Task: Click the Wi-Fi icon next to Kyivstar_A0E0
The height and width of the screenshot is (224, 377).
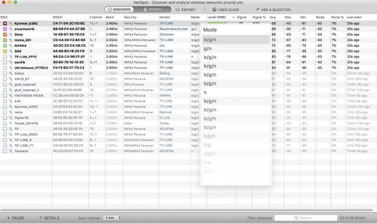Action: (11, 106)
